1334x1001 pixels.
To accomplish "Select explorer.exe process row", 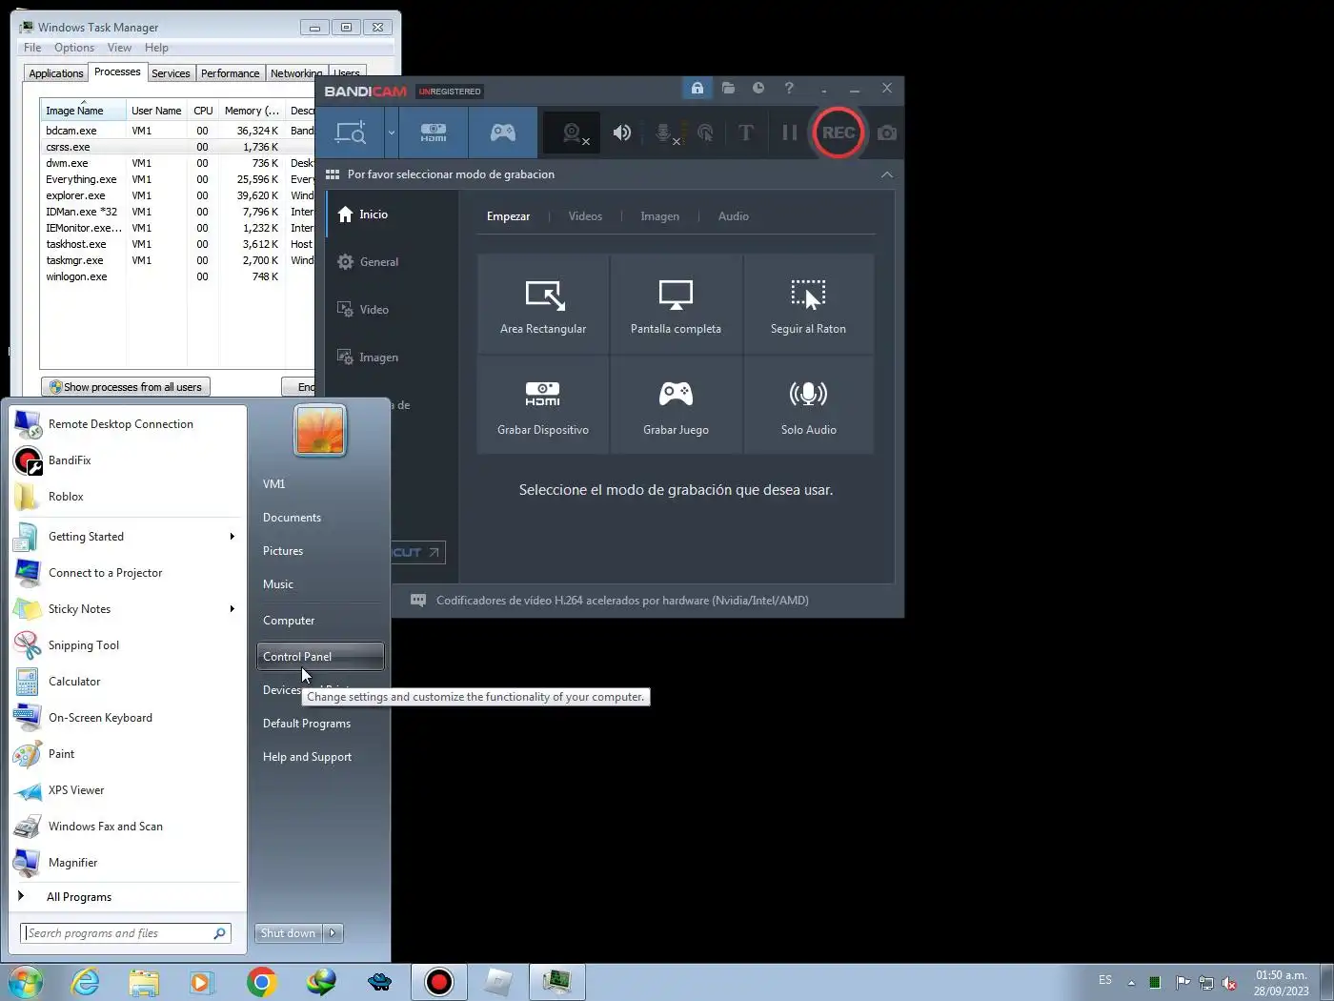I will 177,195.
